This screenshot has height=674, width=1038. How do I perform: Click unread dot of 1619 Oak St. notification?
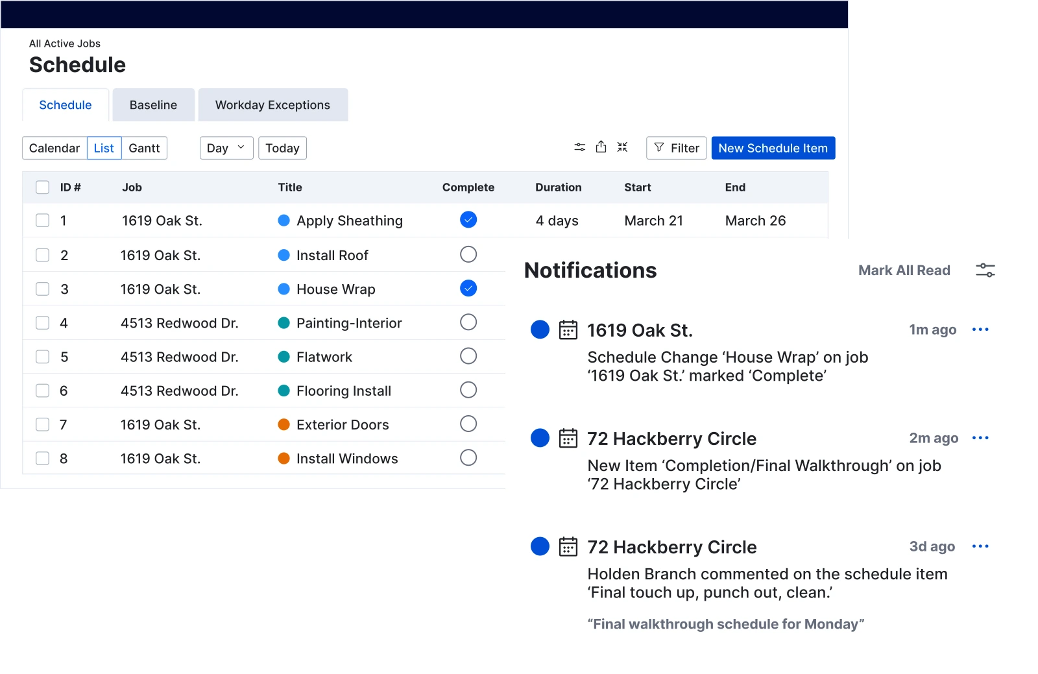click(x=540, y=330)
